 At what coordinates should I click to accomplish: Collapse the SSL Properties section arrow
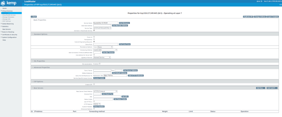coord(32,61)
